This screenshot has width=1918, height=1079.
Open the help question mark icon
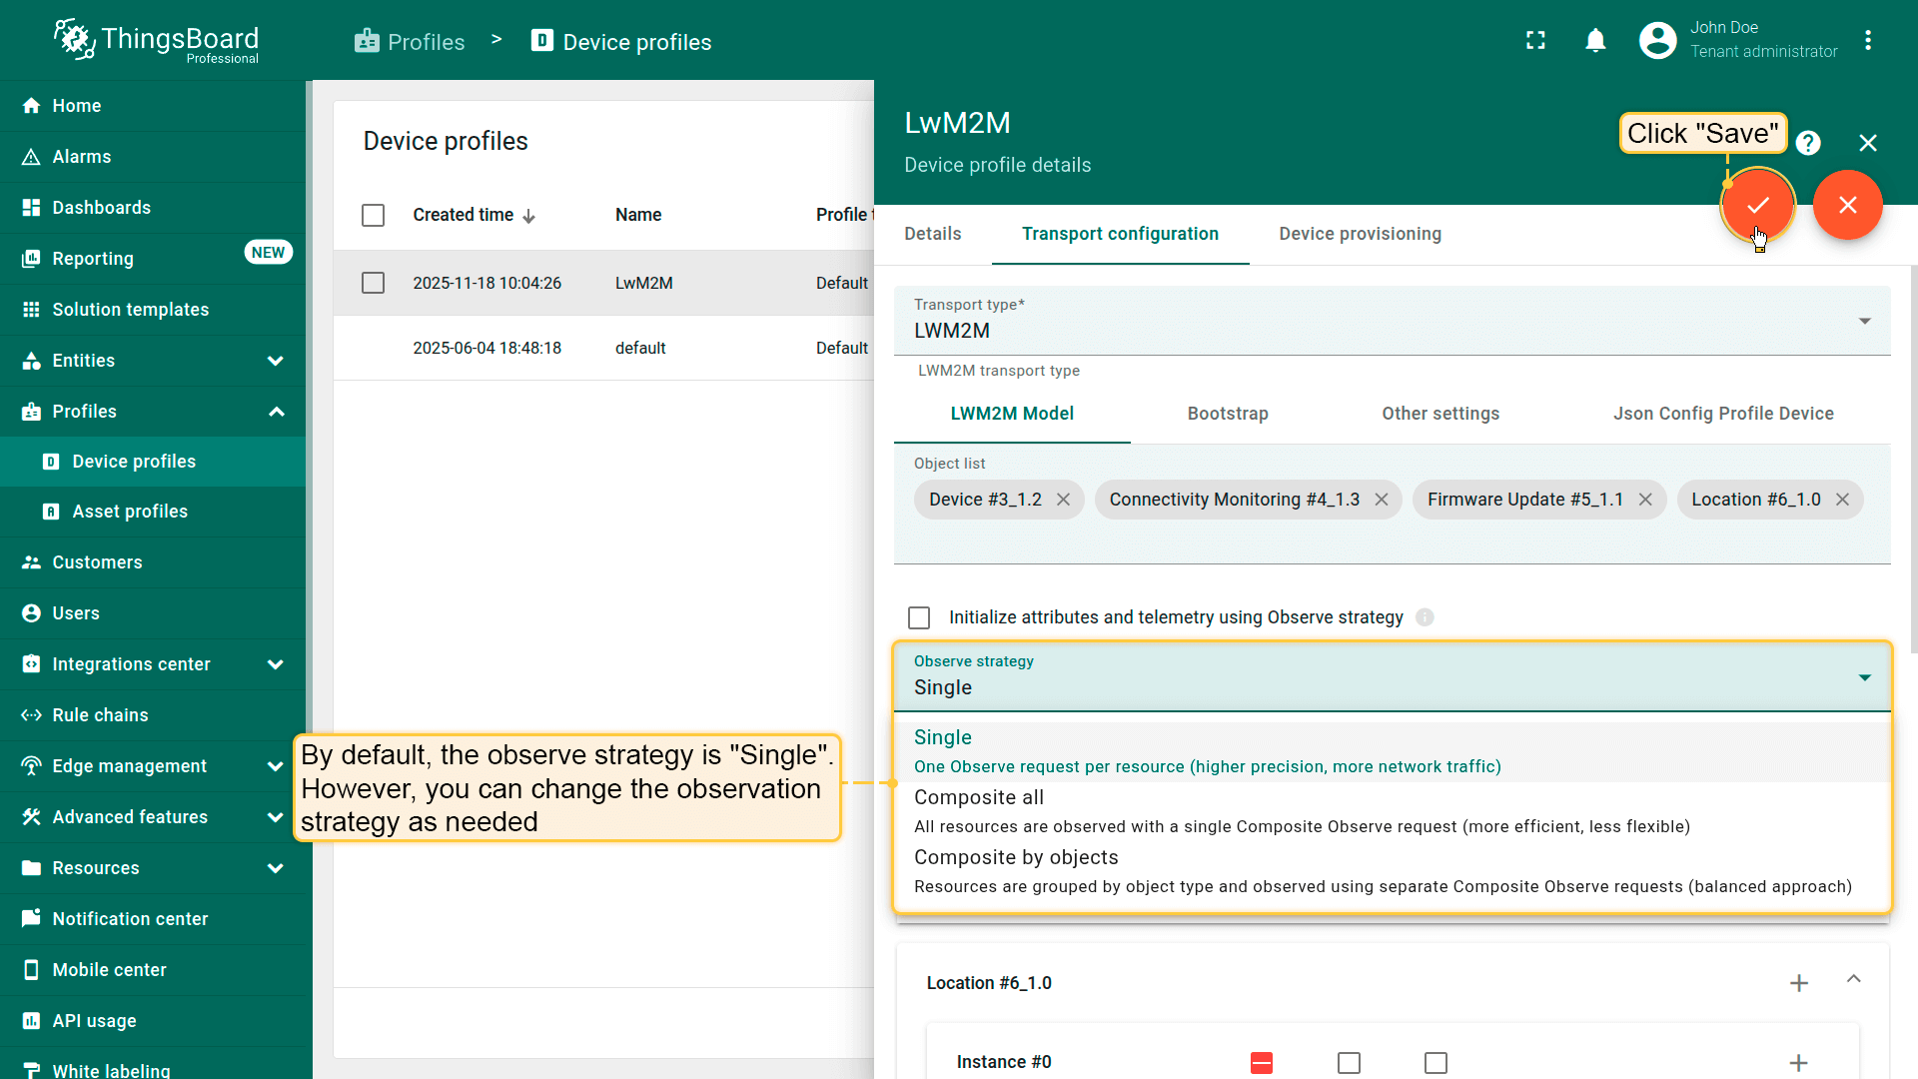click(x=1807, y=143)
